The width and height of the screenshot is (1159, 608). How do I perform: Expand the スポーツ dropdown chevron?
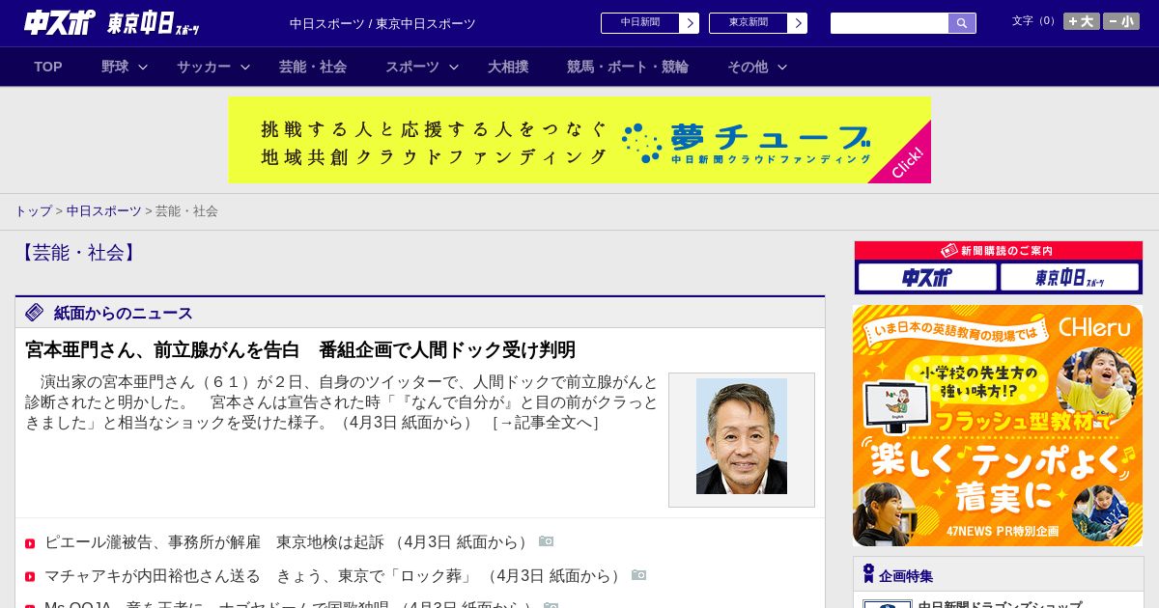coord(454,67)
